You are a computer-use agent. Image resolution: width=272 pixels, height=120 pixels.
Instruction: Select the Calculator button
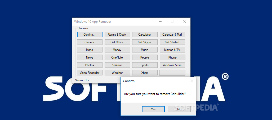click(x=145, y=34)
